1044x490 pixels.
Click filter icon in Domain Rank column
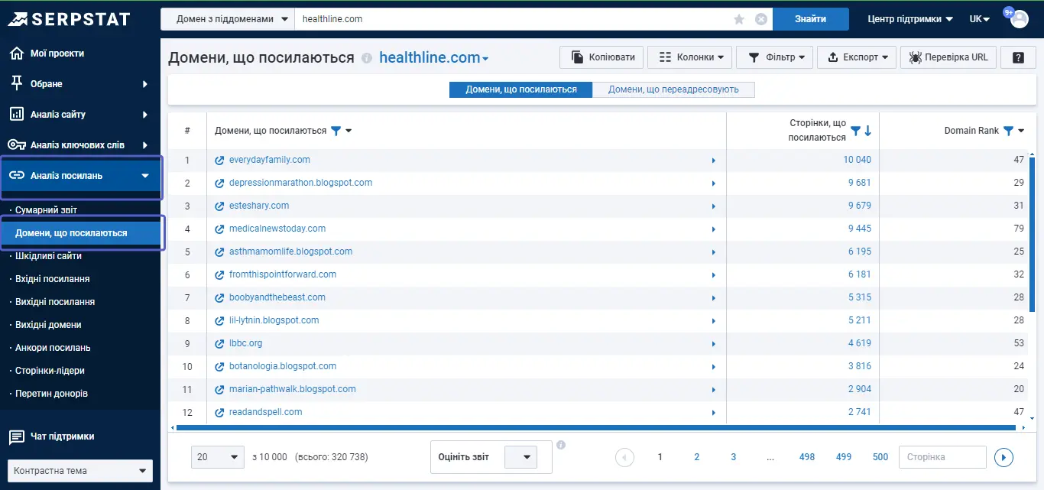pos(1008,131)
